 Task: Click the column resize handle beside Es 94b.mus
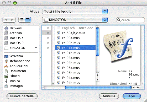(98, 83)
